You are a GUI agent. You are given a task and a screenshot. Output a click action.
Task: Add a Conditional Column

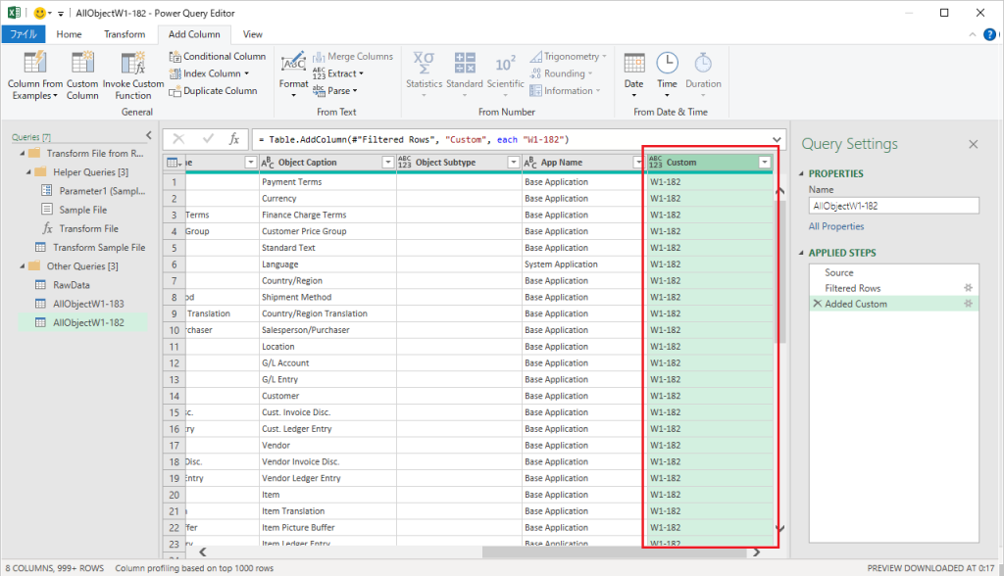[x=217, y=56]
